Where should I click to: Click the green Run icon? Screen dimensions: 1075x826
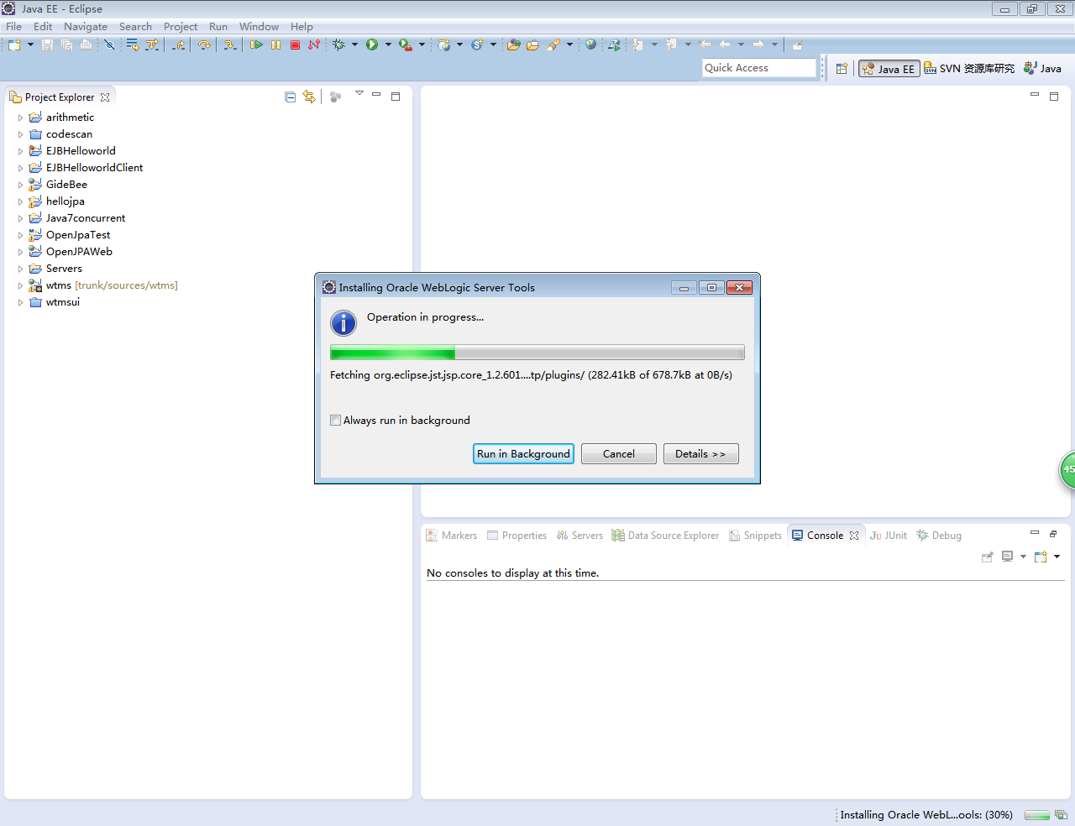372,44
